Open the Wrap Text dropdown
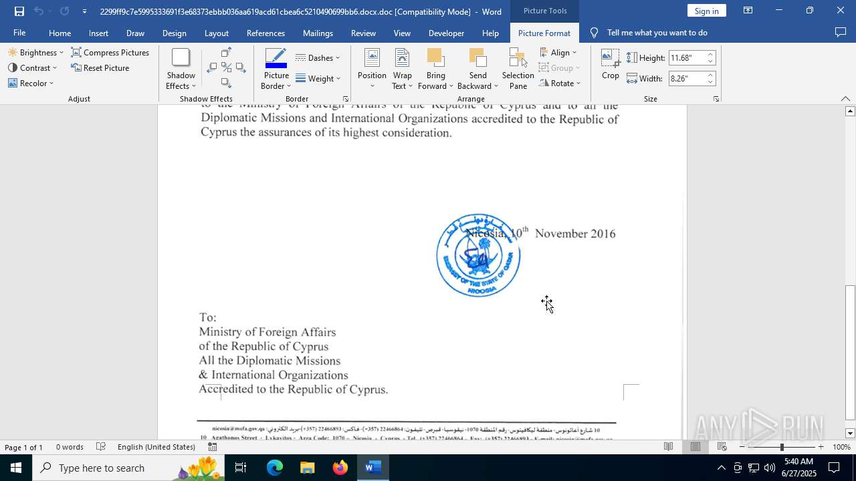Screen dimensions: 856x481 click(x=402, y=69)
